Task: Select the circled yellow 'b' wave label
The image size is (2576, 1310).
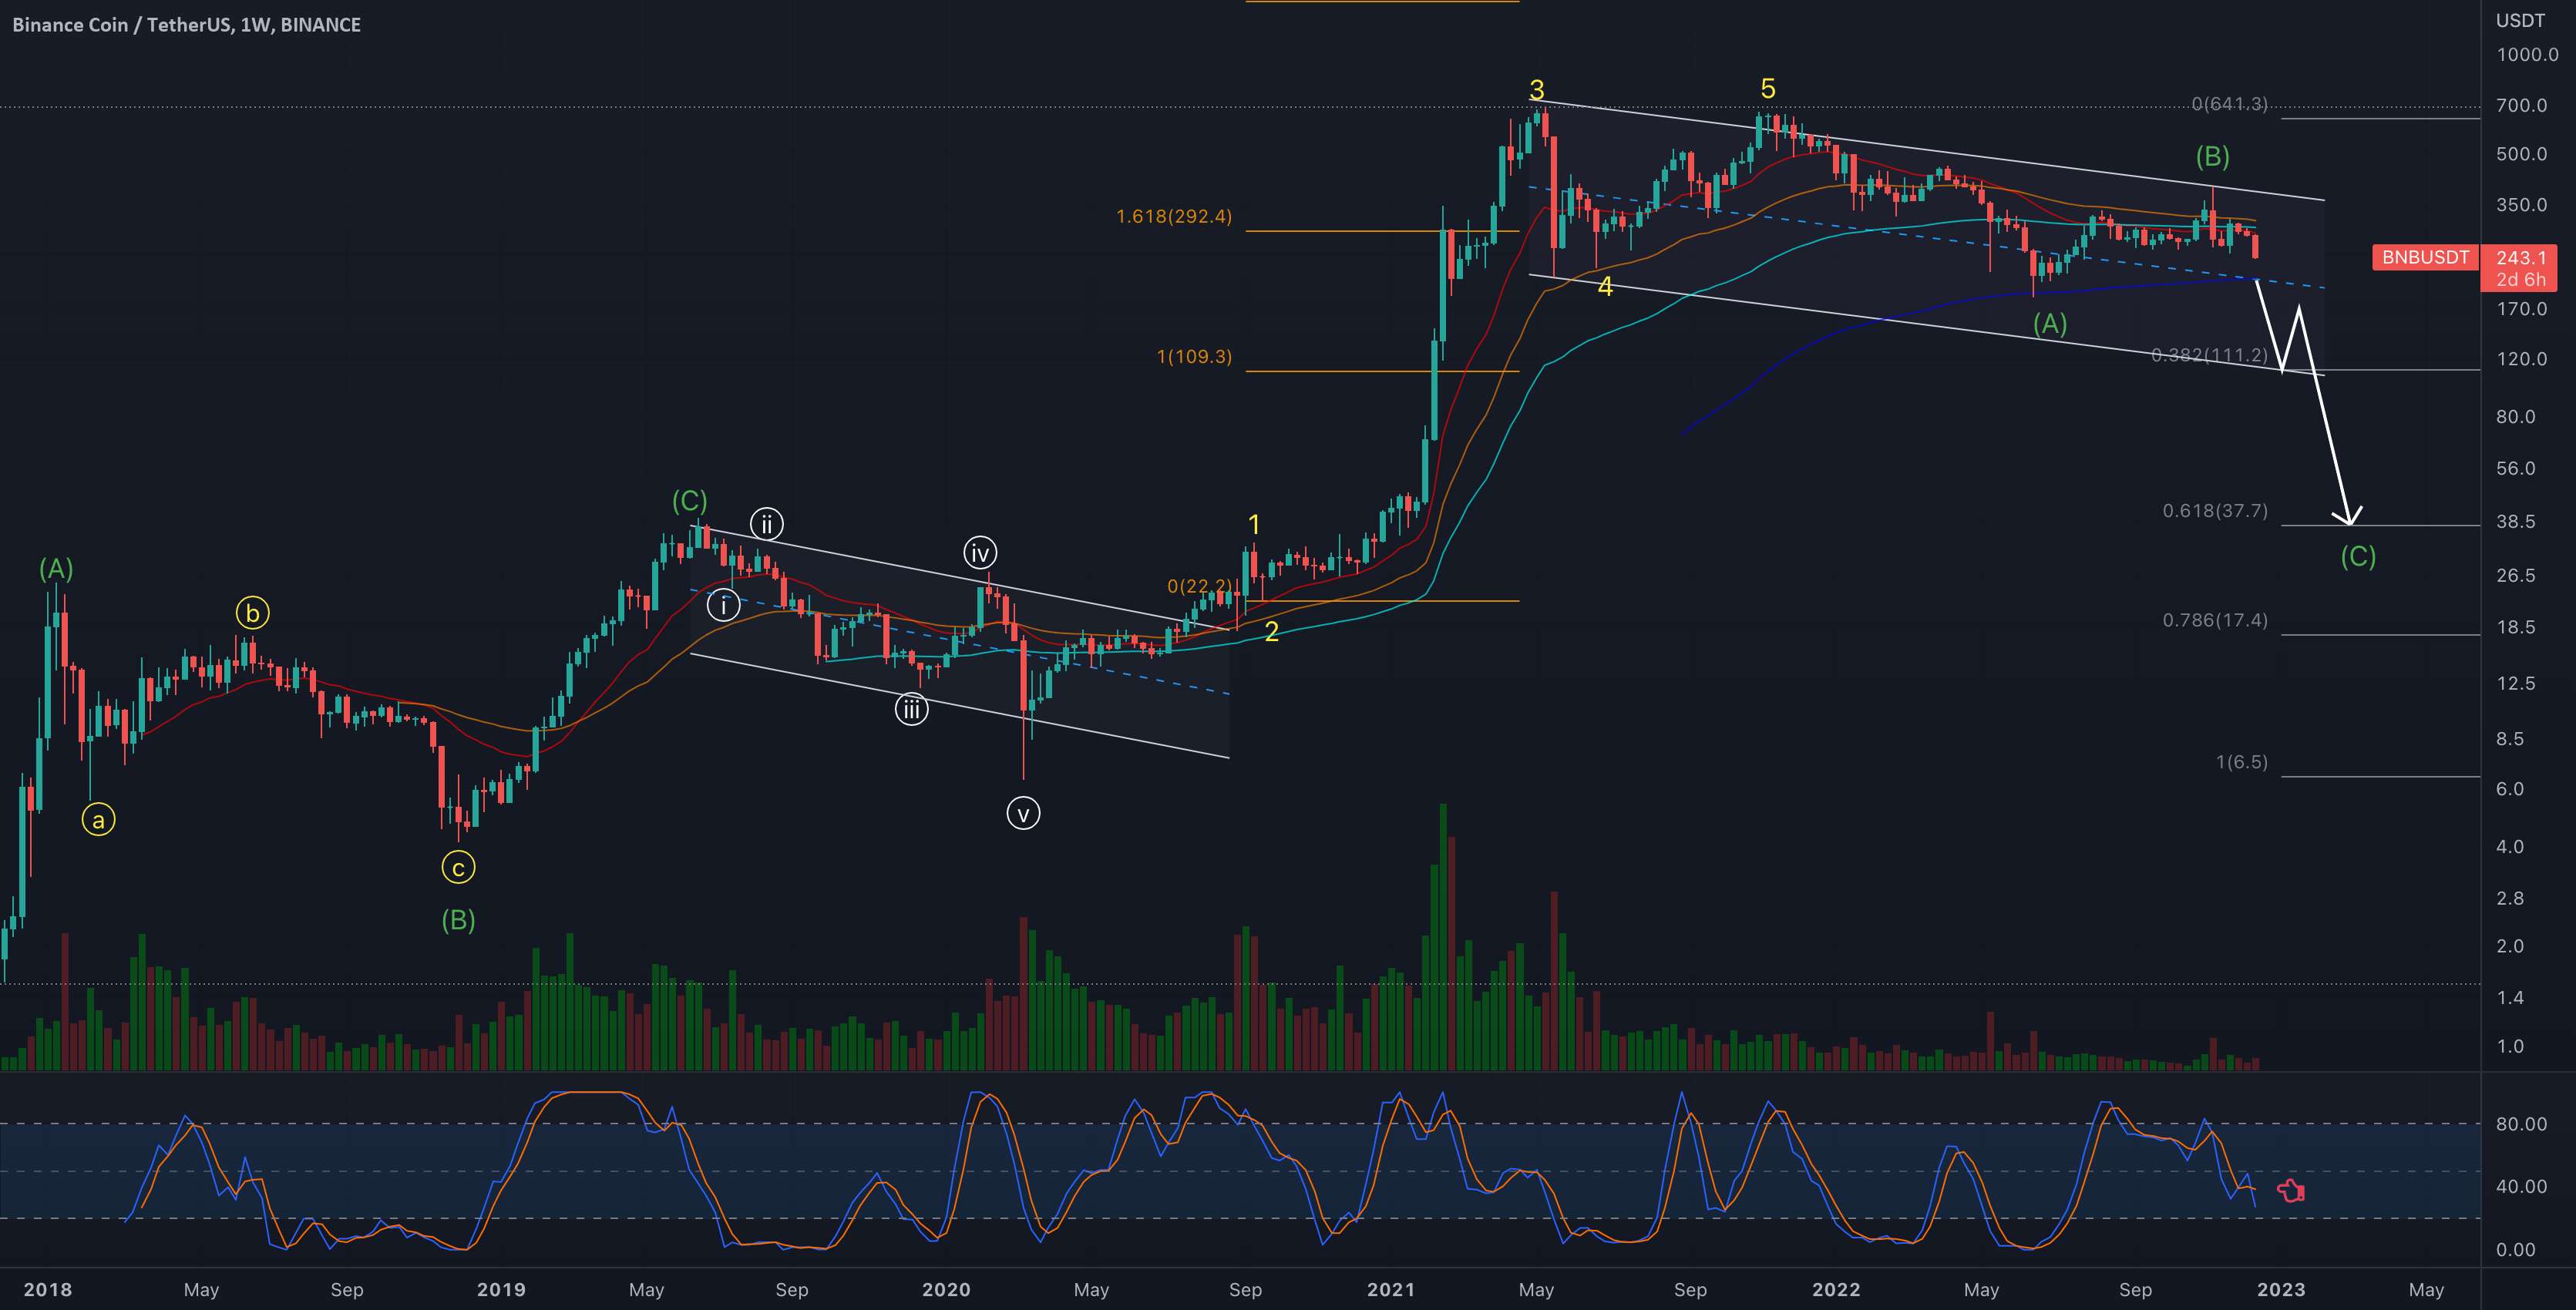Action: click(253, 612)
